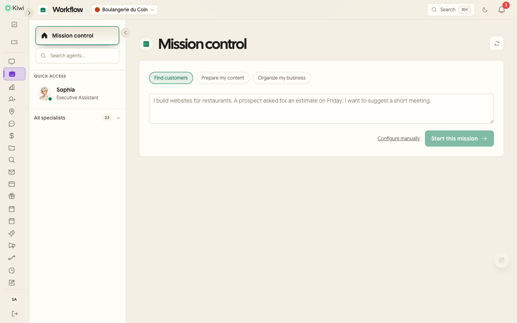Open the notifications bell with badge 3

tap(502, 10)
